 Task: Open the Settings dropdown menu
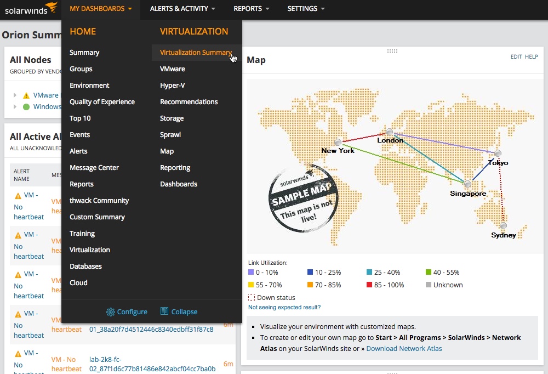[306, 8]
